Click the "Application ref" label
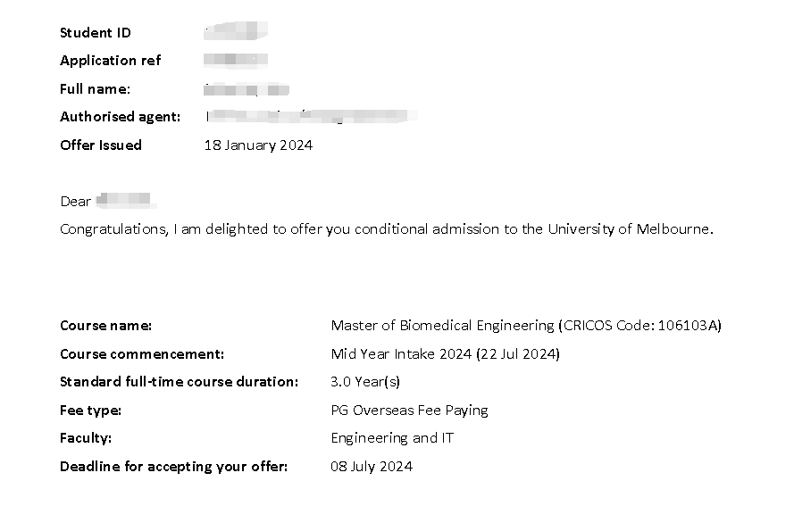This screenshot has height=506, width=794. click(x=111, y=61)
